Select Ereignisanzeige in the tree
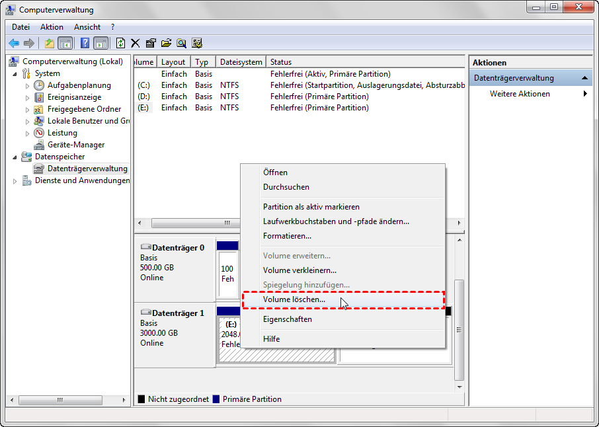 (x=74, y=97)
